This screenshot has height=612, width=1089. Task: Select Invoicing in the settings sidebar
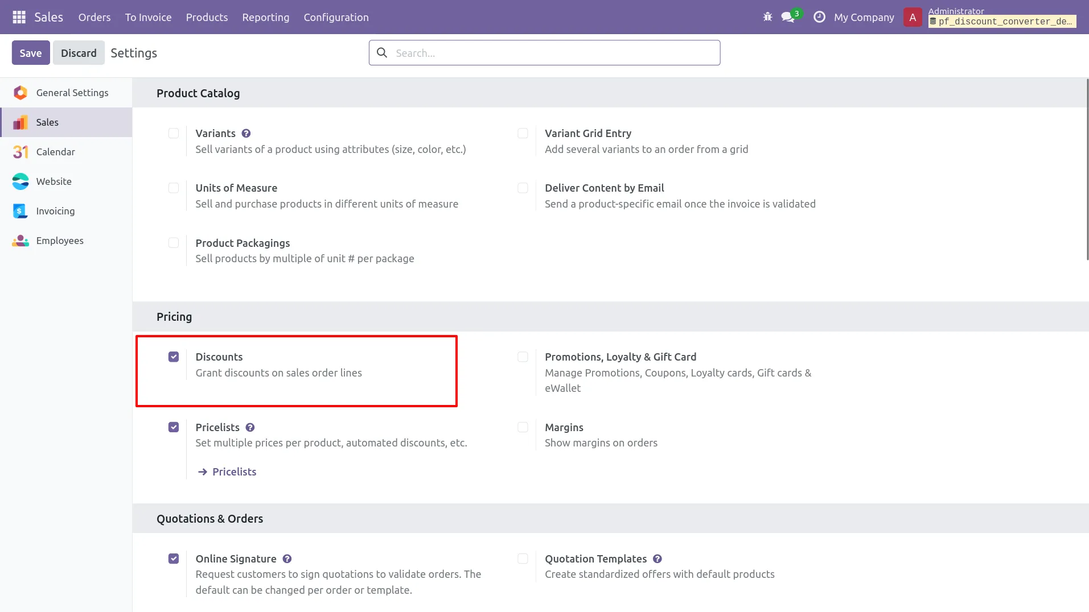coord(55,211)
